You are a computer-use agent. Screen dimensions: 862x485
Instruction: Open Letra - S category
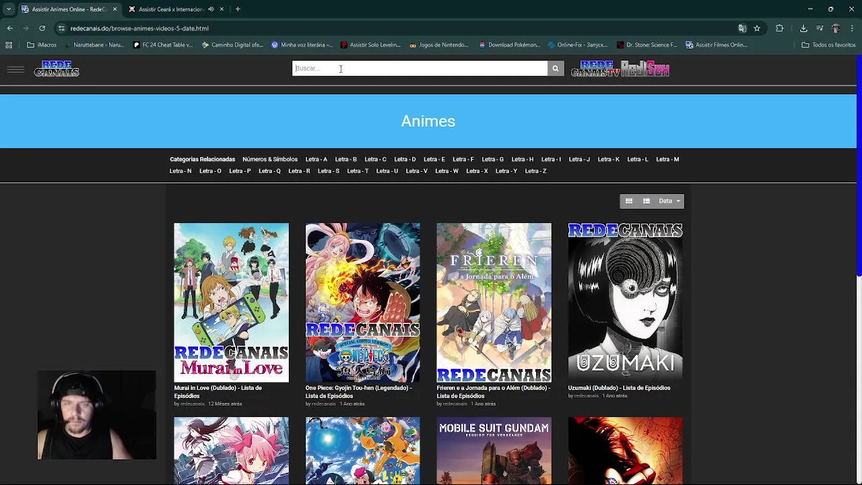point(329,171)
